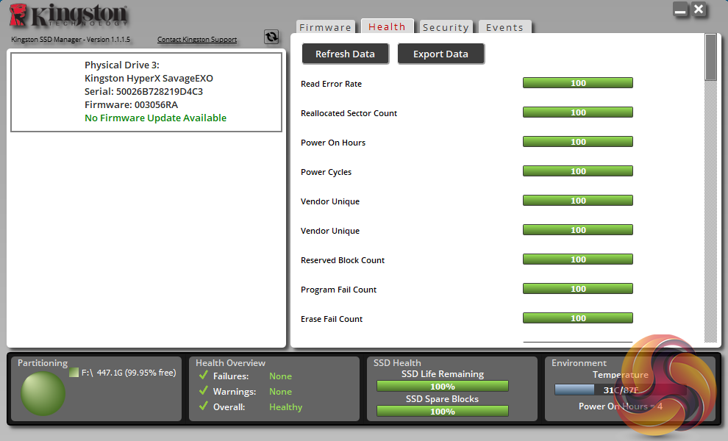
Task: Click the refresh drive list icon
Action: coord(271,37)
